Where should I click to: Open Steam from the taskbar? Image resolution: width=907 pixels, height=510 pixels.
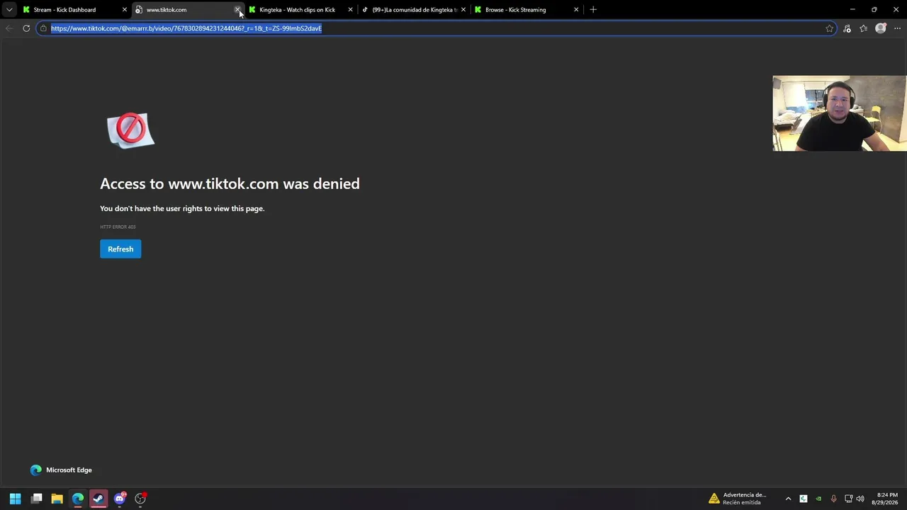(98, 499)
